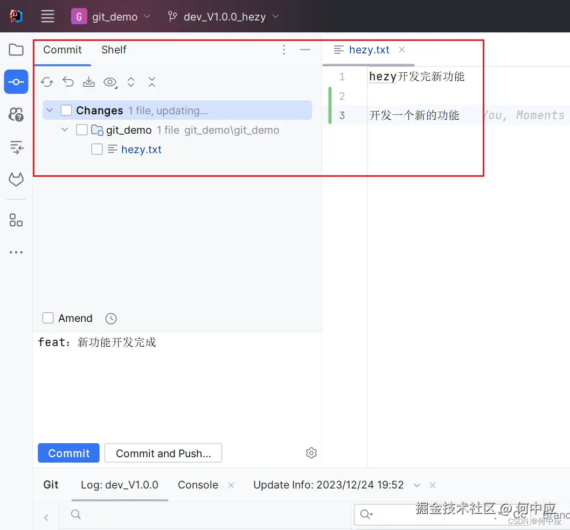
Task: Switch to the Shelf tab
Action: click(114, 50)
